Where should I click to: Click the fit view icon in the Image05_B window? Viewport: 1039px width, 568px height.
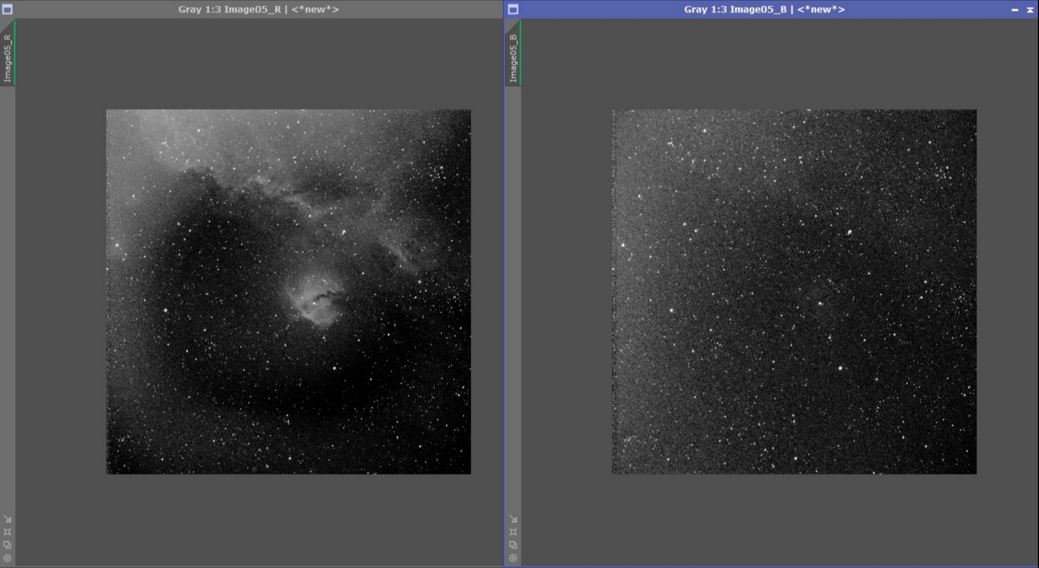[x=513, y=532]
